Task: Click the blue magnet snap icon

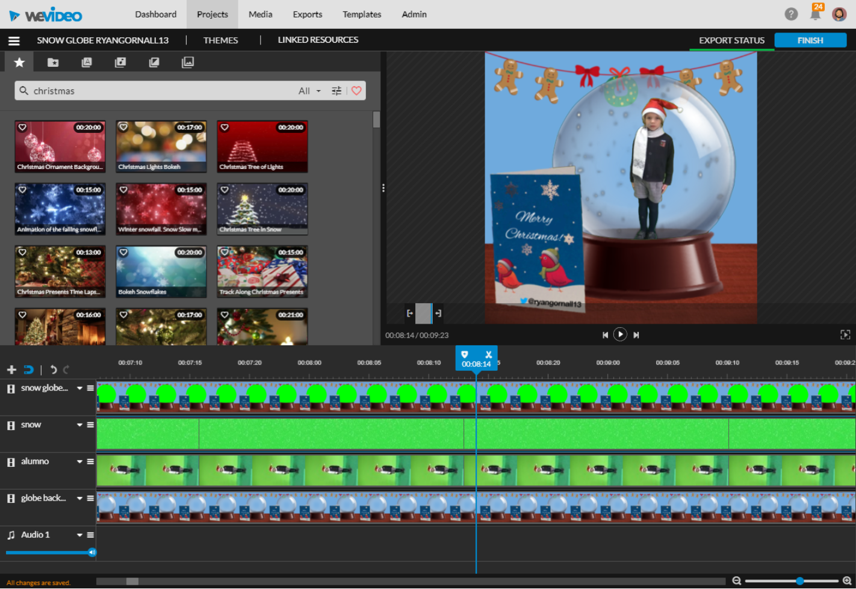Action: [28, 369]
